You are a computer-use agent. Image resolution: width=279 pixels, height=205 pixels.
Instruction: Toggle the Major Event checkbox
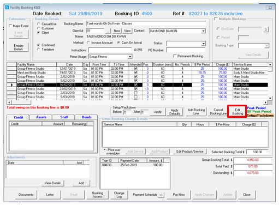tap(10, 26)
